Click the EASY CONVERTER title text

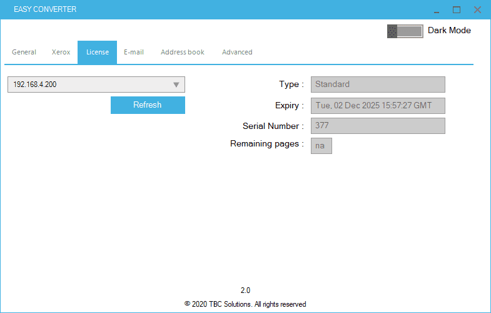coord(45,10)
